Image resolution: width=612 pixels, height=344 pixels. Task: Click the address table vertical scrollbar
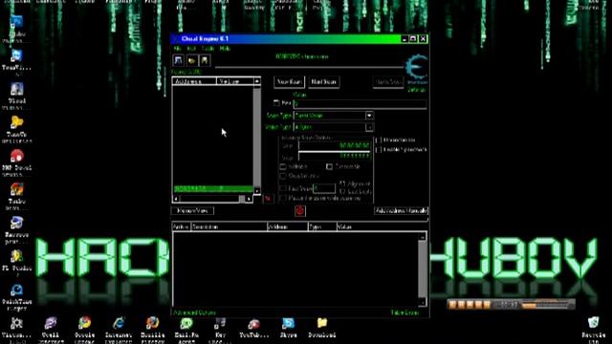click(x=423, y=269)
